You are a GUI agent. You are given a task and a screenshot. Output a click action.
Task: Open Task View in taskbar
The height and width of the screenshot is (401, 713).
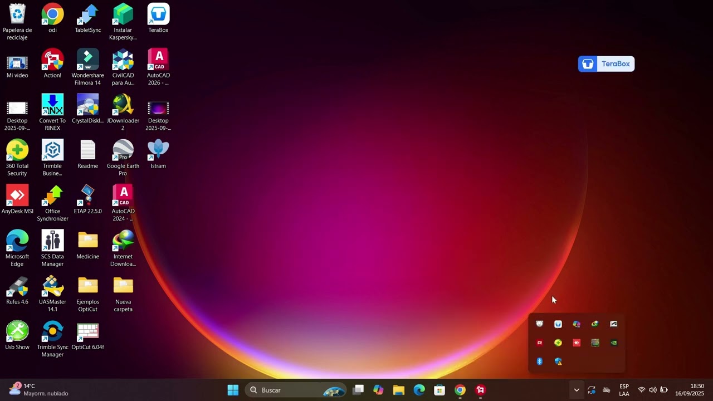click(x=358, y=390)
